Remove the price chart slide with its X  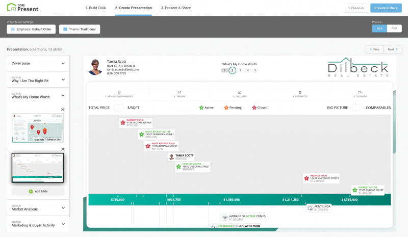click(63, 149)
